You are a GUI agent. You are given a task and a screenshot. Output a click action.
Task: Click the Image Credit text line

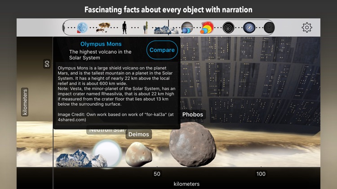point(115,117)
